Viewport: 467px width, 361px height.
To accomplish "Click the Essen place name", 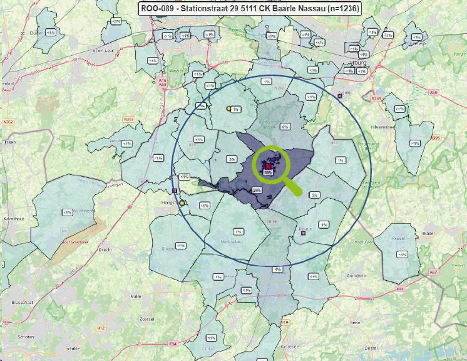I will 10,142.
